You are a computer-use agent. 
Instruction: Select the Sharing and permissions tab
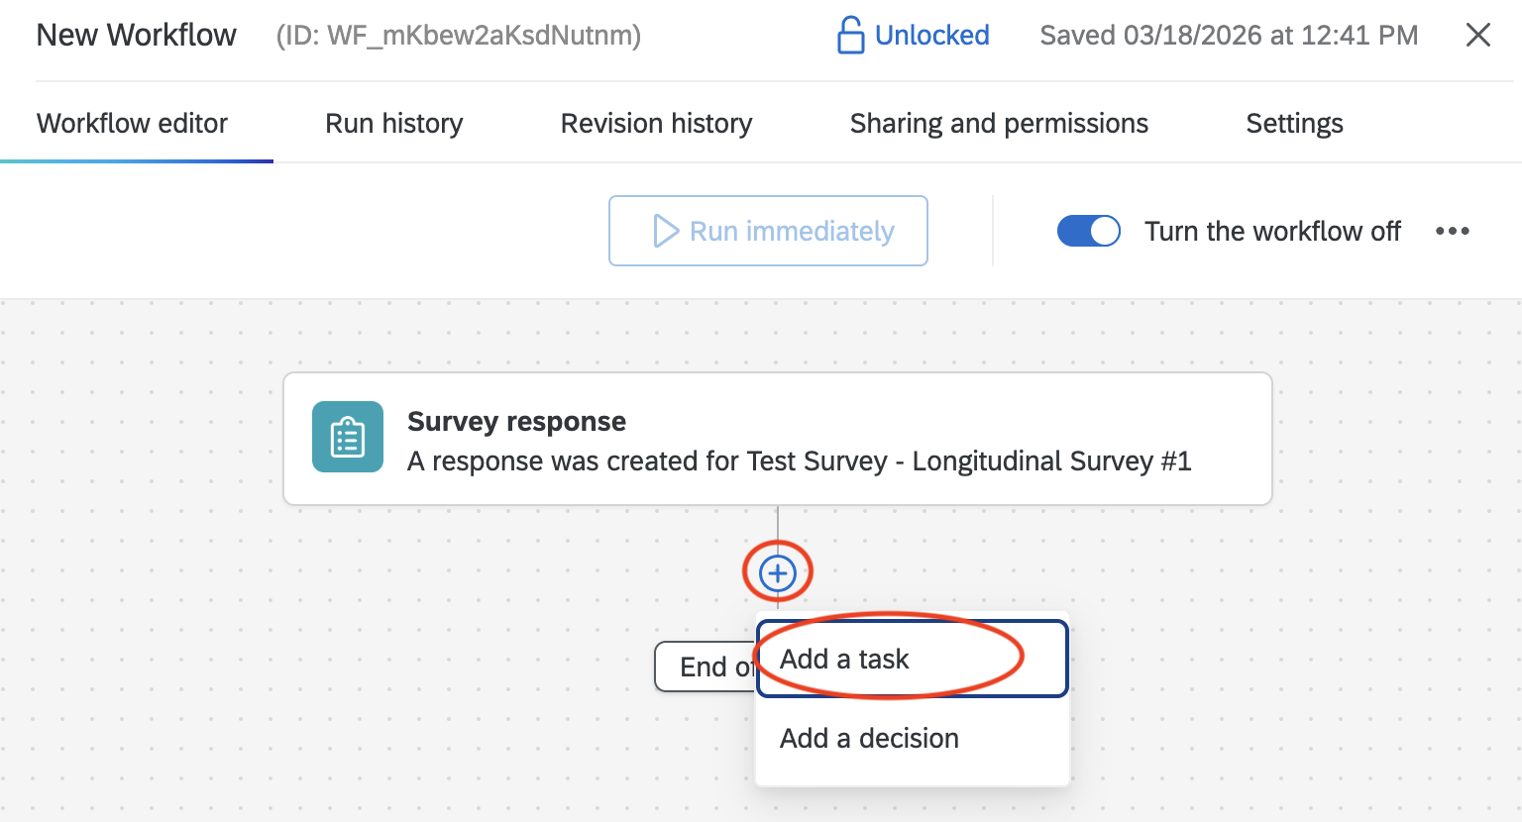pyautogui.click(x=998, y=123)
